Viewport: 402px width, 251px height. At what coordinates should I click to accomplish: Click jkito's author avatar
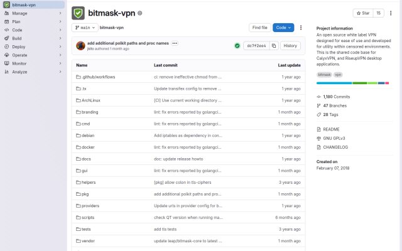tap(80, 46)
